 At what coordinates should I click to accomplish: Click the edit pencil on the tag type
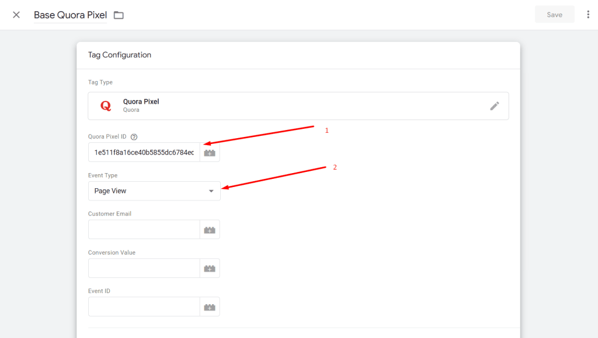tap(495, 105)
